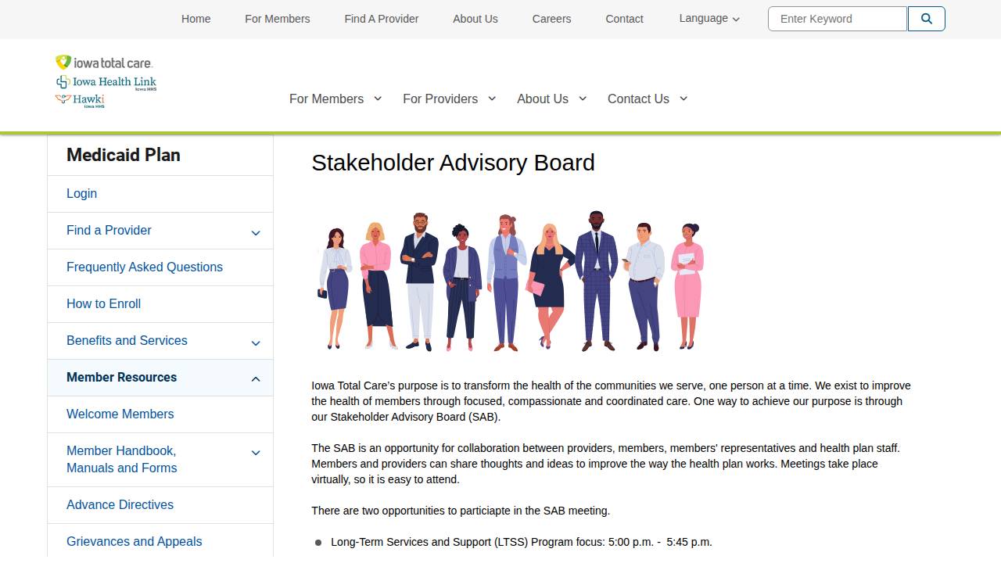Click the Grievances and Appeals link
The width and height of the screenshot is (1001, 563).
point(134,541)
